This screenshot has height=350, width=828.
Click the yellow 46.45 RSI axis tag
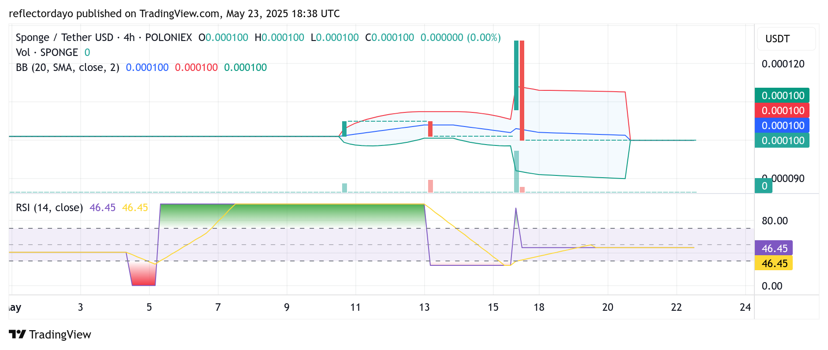pyautogui.click(x=774, y=263)
